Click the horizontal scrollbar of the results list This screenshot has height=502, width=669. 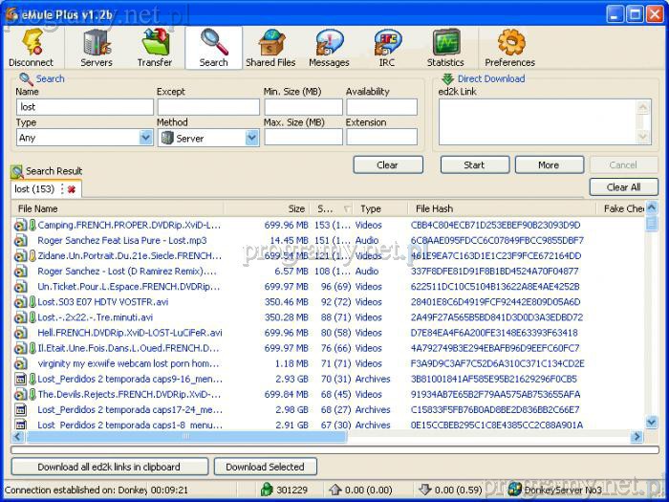325,437
